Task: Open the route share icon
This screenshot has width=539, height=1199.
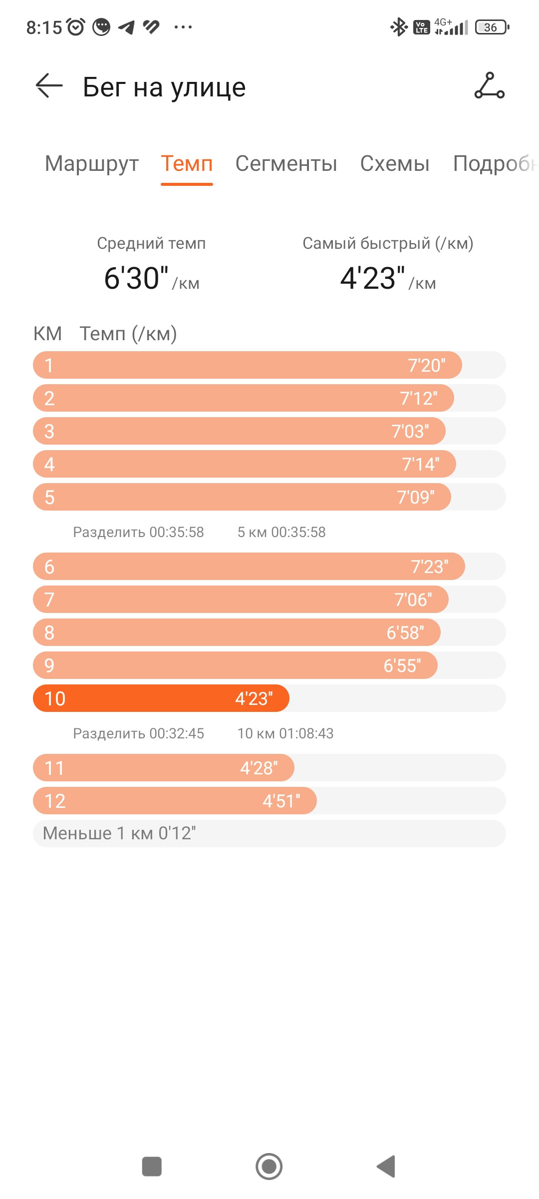Action: pos(490,86)
